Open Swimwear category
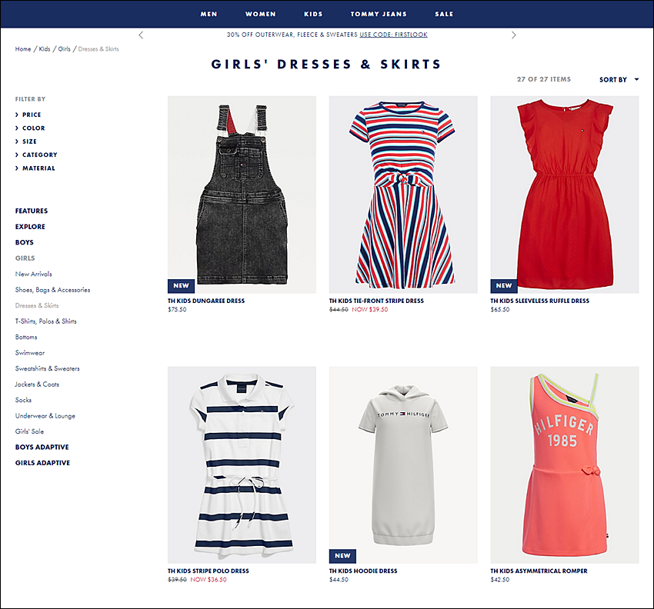654x609 pixels. point(29,353)
